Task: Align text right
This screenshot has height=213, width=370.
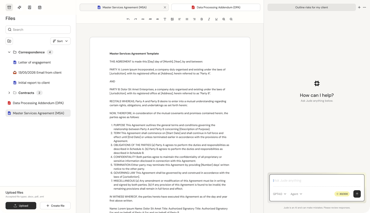Action: 194,19
